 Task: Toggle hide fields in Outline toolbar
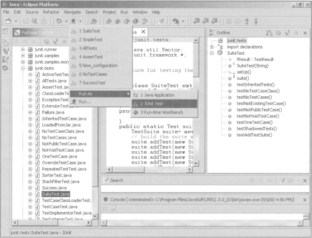(278, 33)
